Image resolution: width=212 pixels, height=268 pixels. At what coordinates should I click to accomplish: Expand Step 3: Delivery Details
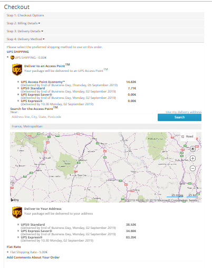pyautogui.click(x=25, y=31)
